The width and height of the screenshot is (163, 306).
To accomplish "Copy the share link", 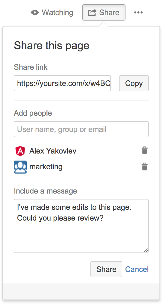I will click(134, 83).
